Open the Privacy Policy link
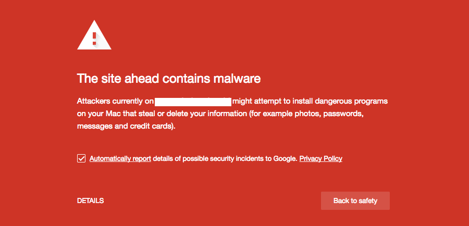 pyautogui.click(x=320, y=158)
